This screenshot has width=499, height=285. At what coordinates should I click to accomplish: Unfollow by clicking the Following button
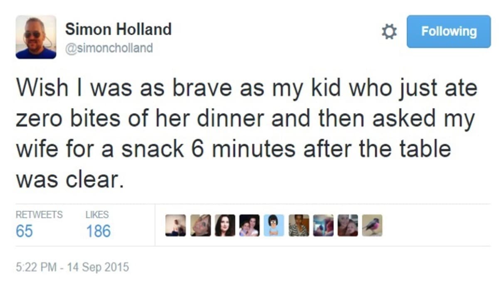(x=448, y=31)
